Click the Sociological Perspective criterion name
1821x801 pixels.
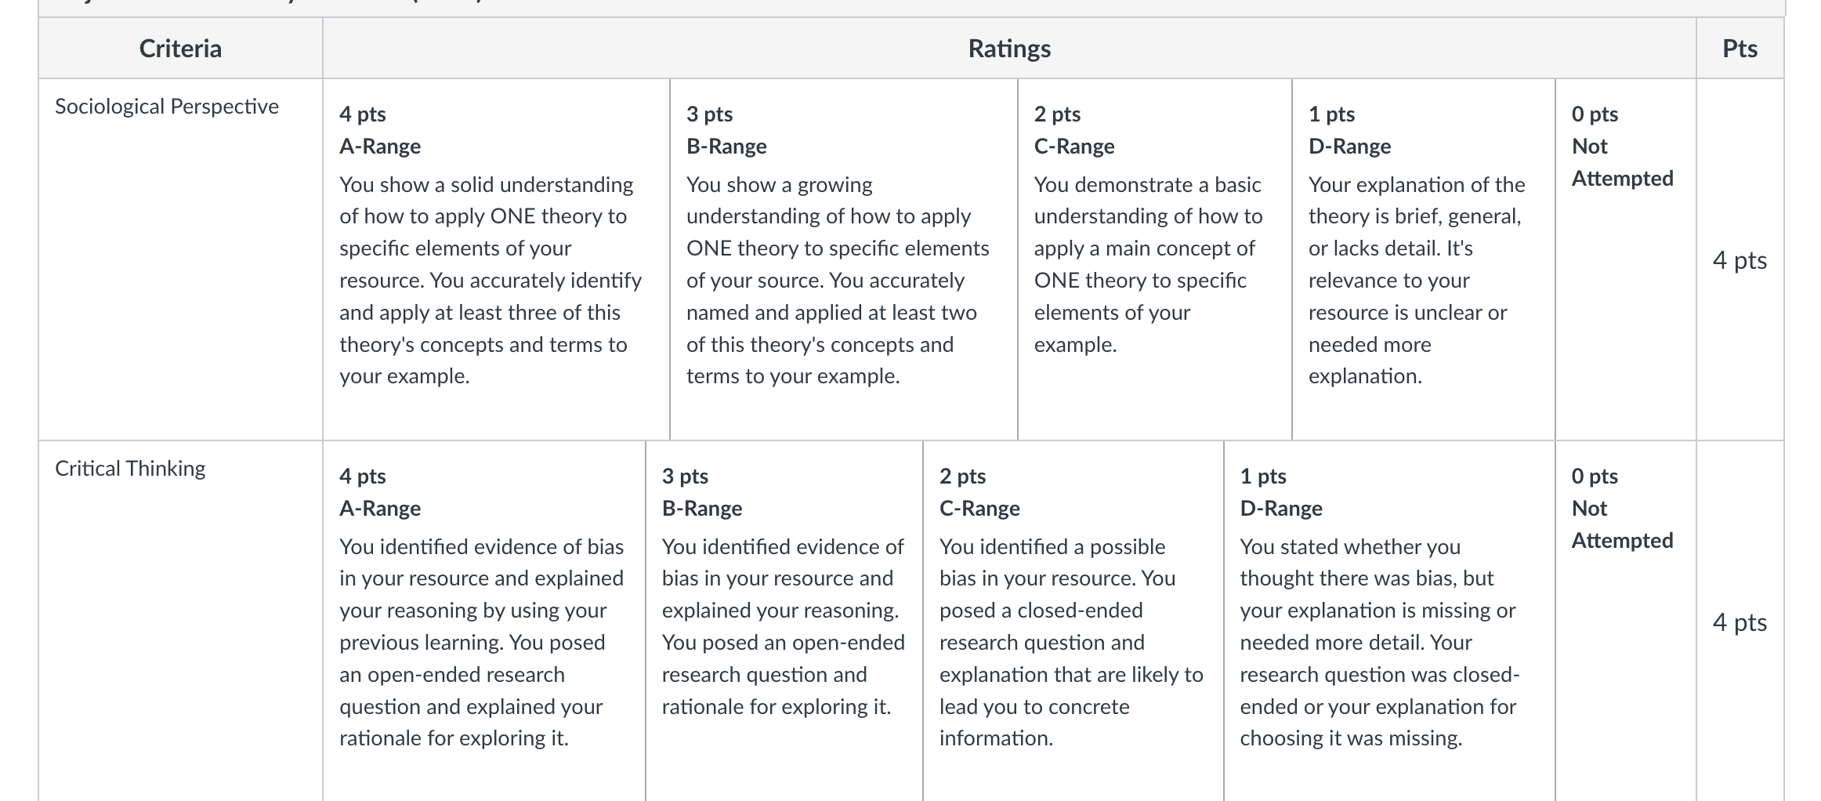167,107
